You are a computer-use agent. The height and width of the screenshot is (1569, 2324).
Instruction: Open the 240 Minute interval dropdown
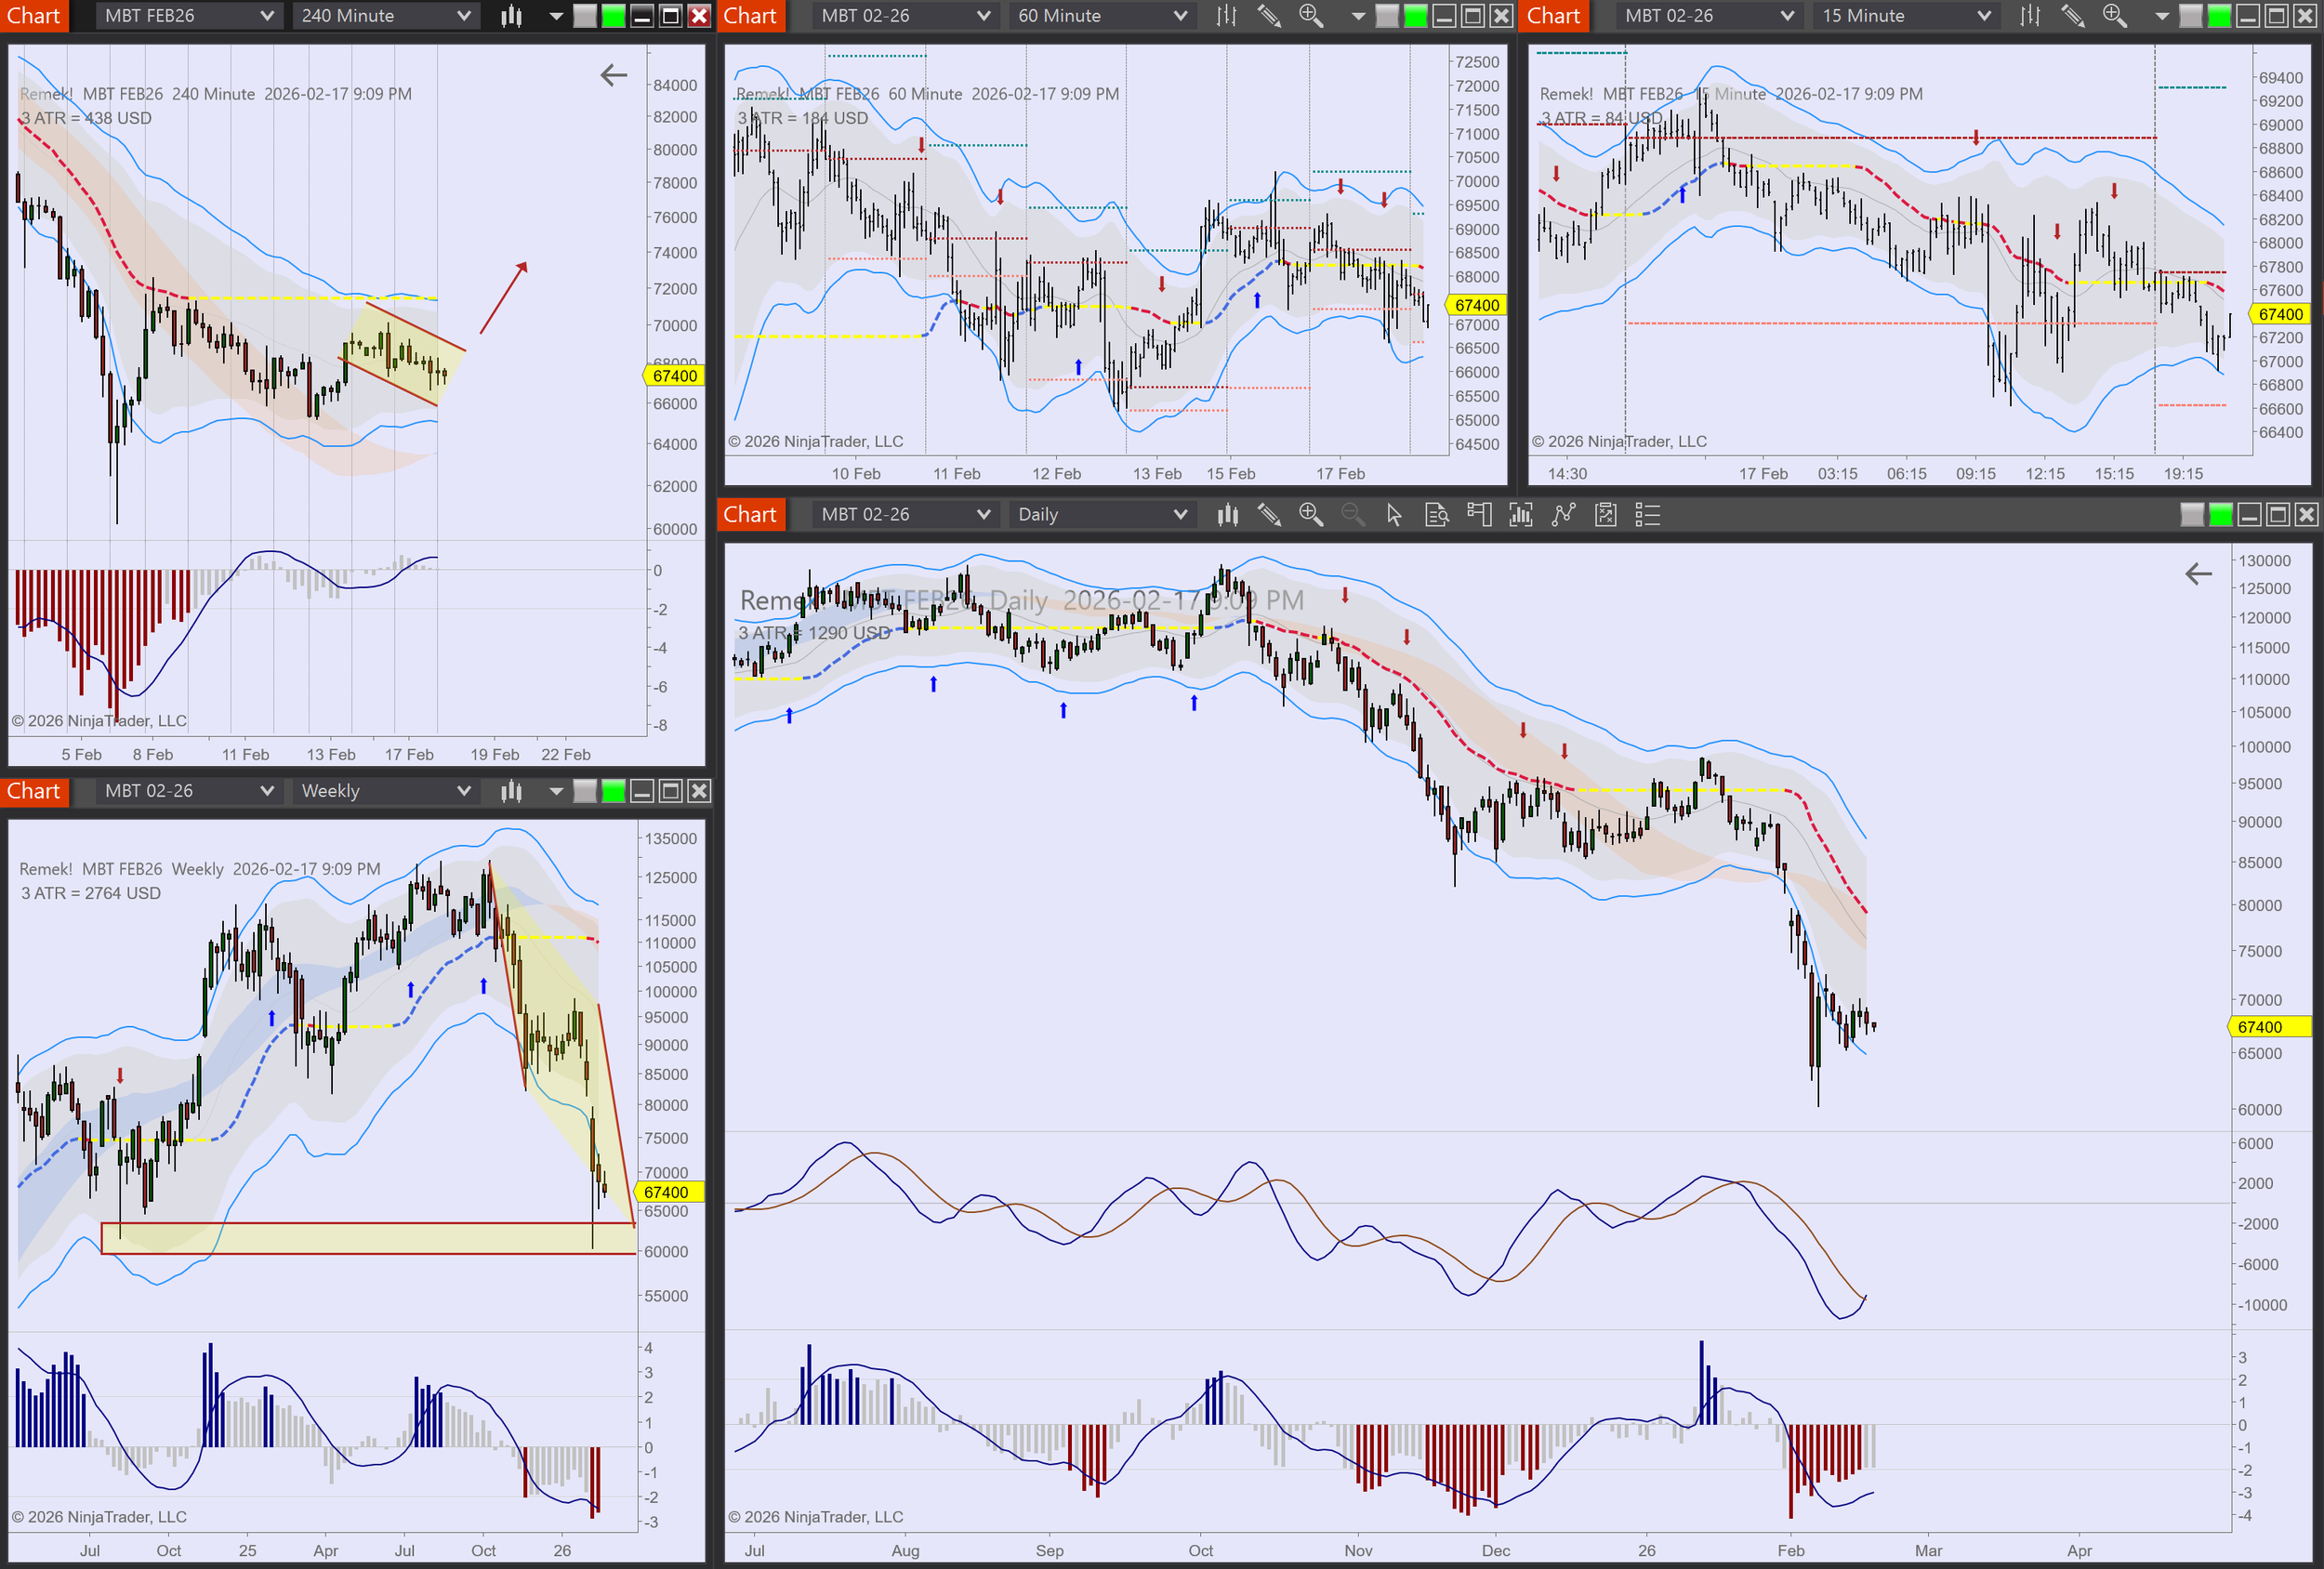click(x=385, y=16)
